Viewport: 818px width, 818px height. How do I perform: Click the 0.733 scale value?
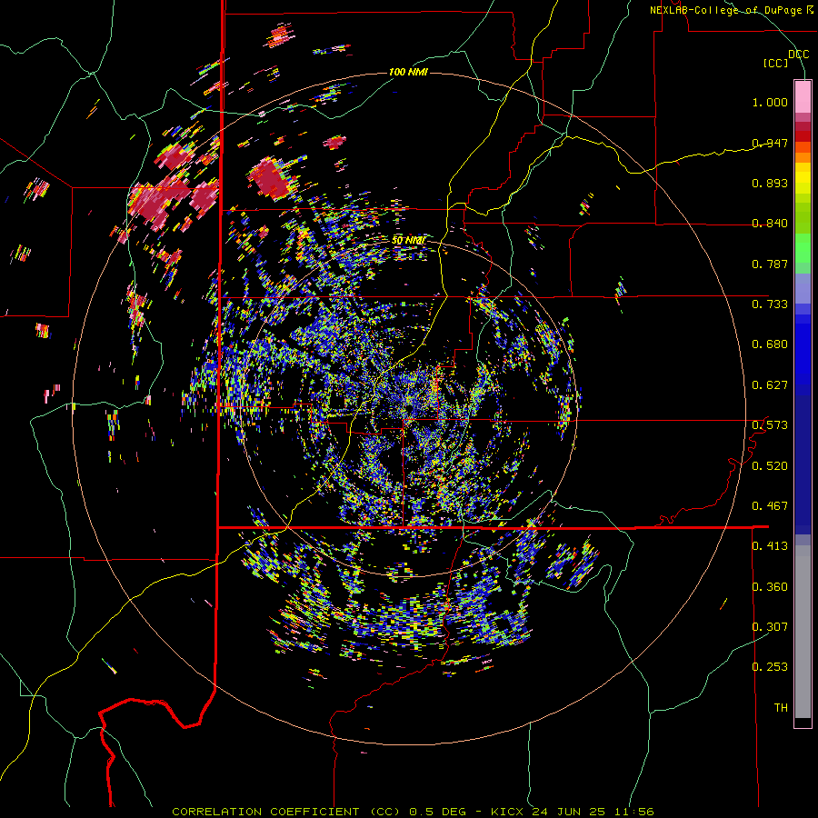click(770, 304)
